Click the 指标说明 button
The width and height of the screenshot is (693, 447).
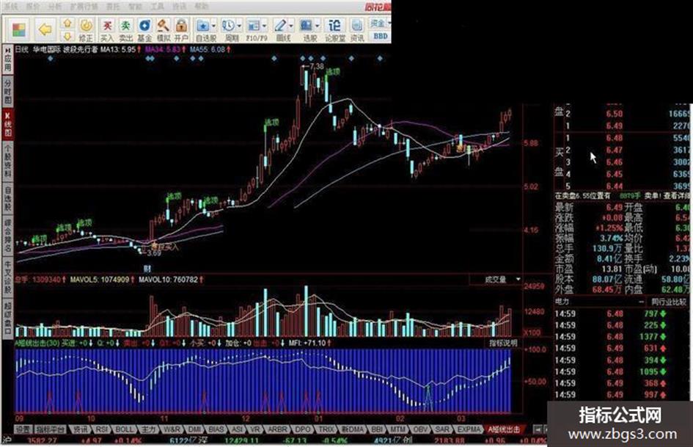pyautogui.click(x=503, y=343)
